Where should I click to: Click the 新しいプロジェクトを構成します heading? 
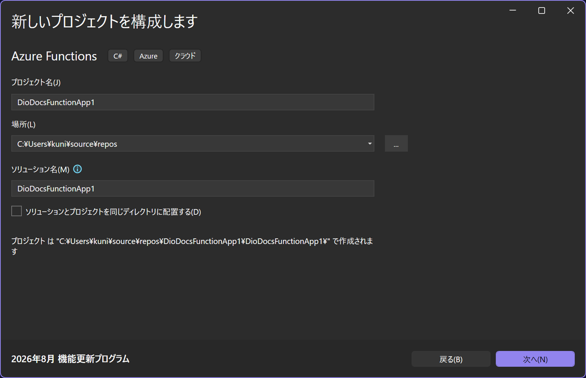105,21
